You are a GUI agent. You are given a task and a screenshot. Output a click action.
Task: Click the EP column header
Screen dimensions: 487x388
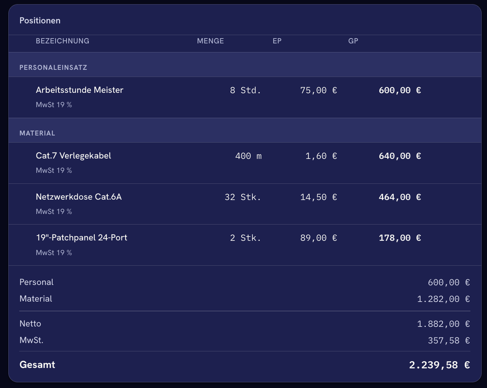pos(277,41)
